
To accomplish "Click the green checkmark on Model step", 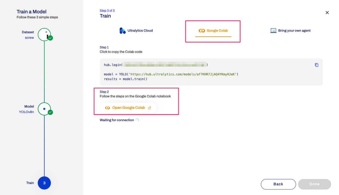I will pos(51,112).
